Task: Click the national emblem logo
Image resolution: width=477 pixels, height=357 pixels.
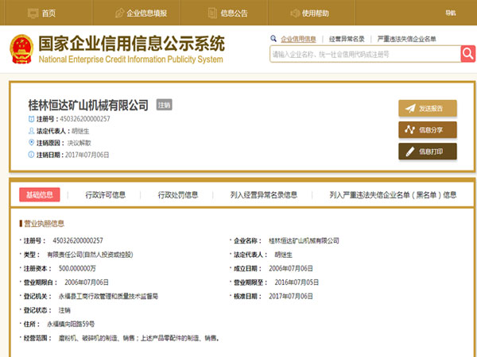Action: click(21, 49)
